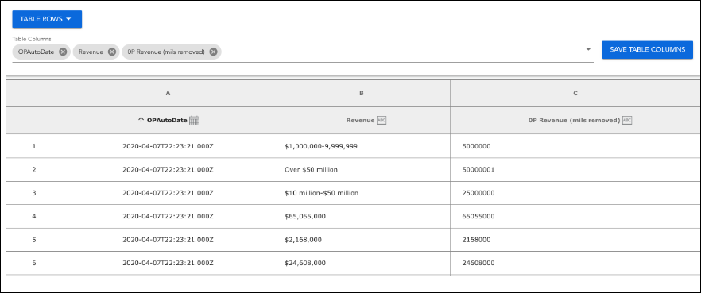The image size is (701, 293).
Task: Select row number 6
Action: (x=35, y=263)
